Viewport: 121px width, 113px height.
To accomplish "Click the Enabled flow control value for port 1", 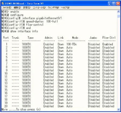I will coord(108,44).
